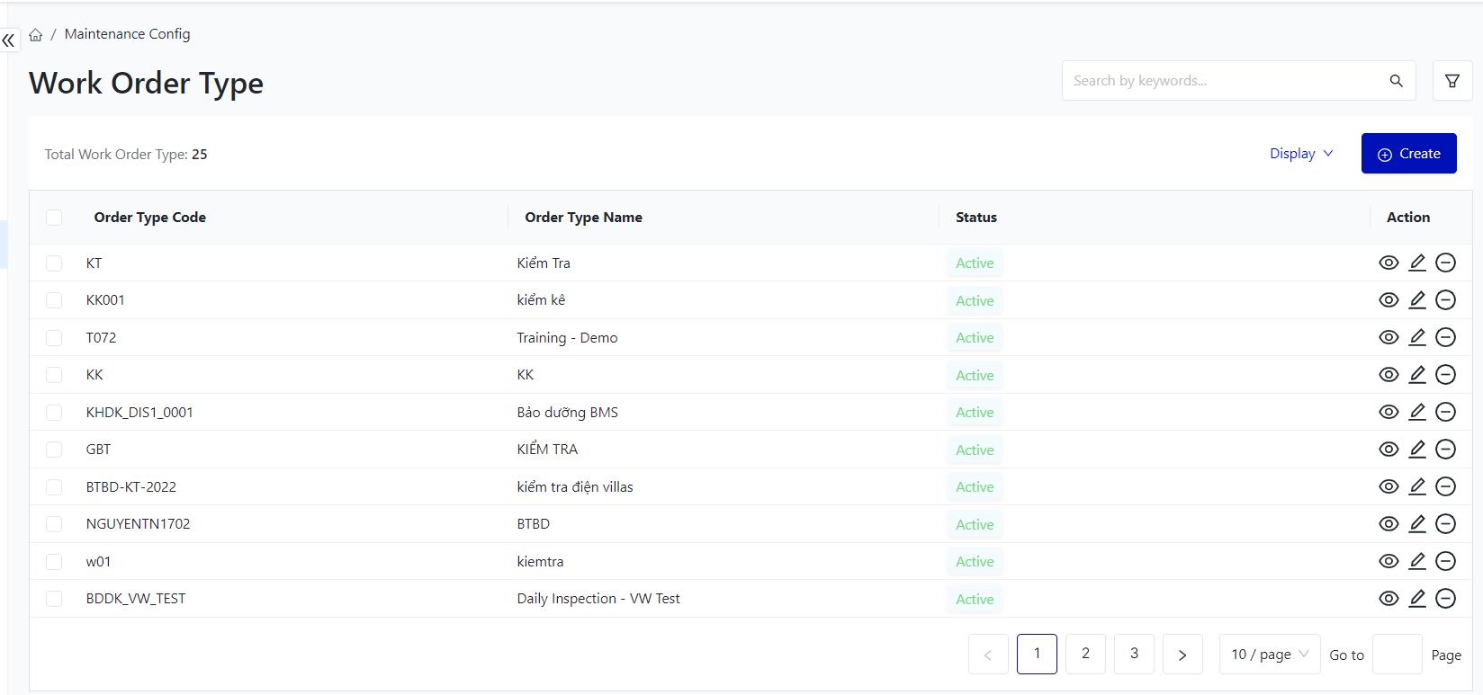Open the filter funnel button
The width and height of the screenshot is (1483, 695).
point(1452,81)
